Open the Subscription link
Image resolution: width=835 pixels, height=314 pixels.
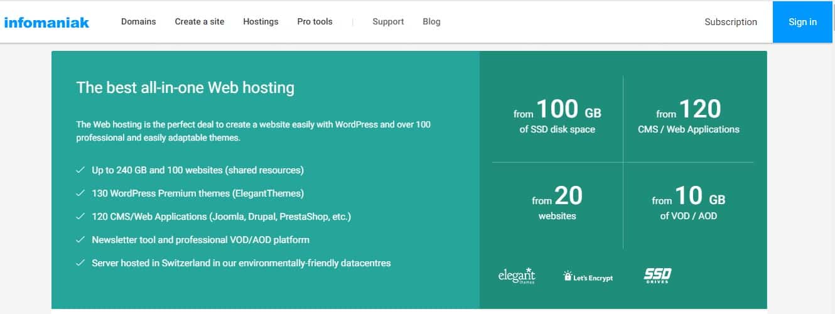(731, 22)
